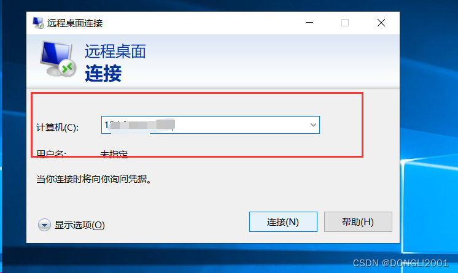Click the 远程桌面连接 title bar text
458x273 pixels.
75,23
